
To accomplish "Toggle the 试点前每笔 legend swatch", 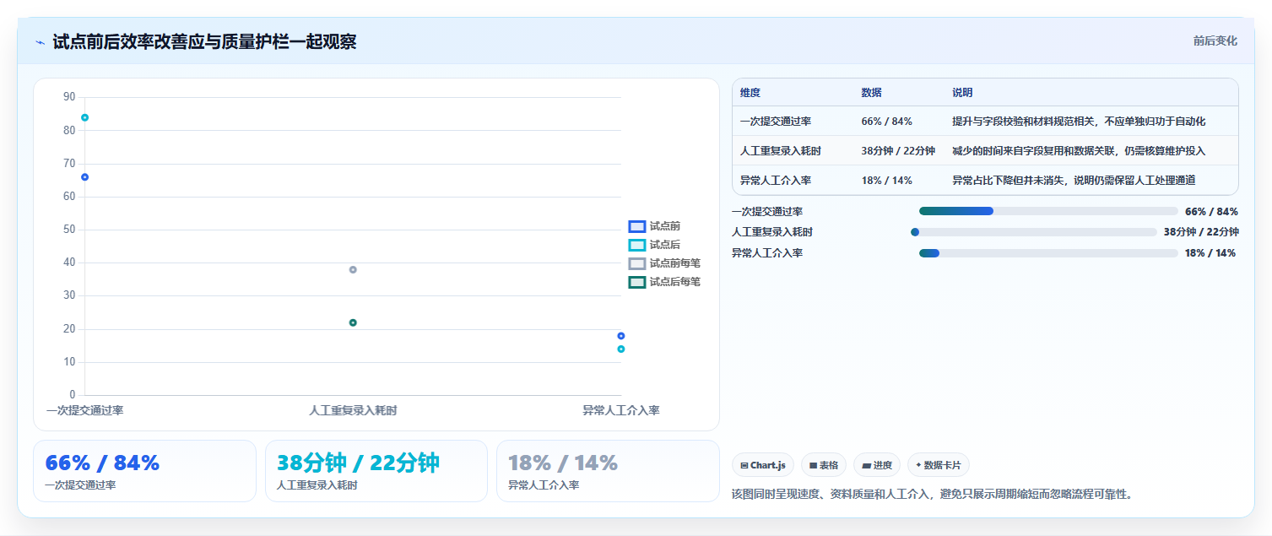I will (x=637, y=263).
